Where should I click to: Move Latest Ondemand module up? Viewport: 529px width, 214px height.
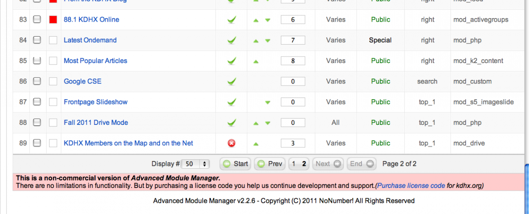coord(256,41)
